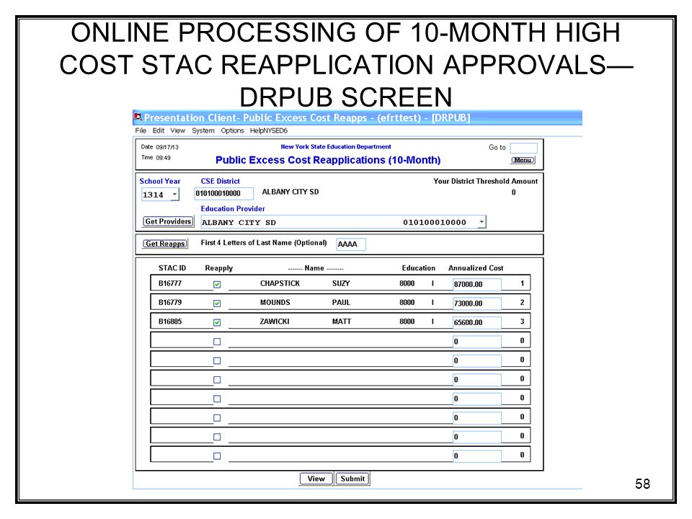The height and width of the screenshot is (519, 692).
Task: Click the View button
Action: point(316,479)
